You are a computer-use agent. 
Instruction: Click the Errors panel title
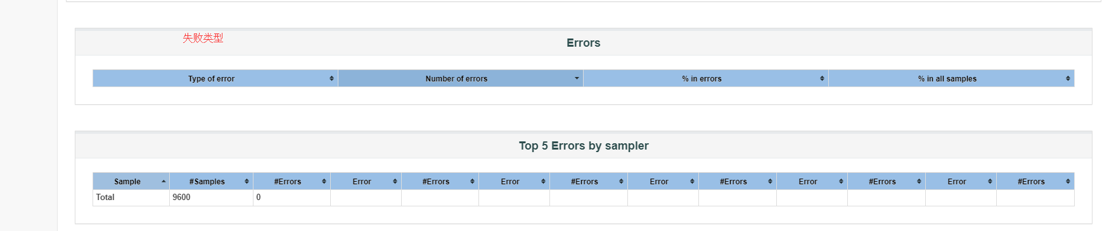click(x=583, y=43)
